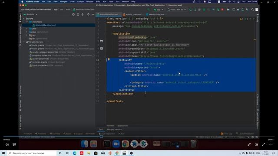Click the gutter image icon beside android:icon line
Image resolution: width=278 pixels, height=156 pixels.
pyautogui.click(x=101, y=41)
